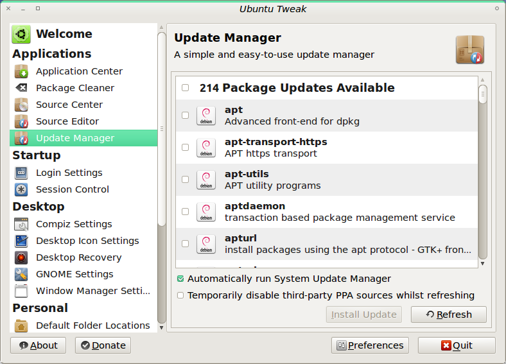This screenshot has width=506, height=364.
Task: Open the Source Center entry
Action: (83, 105)
